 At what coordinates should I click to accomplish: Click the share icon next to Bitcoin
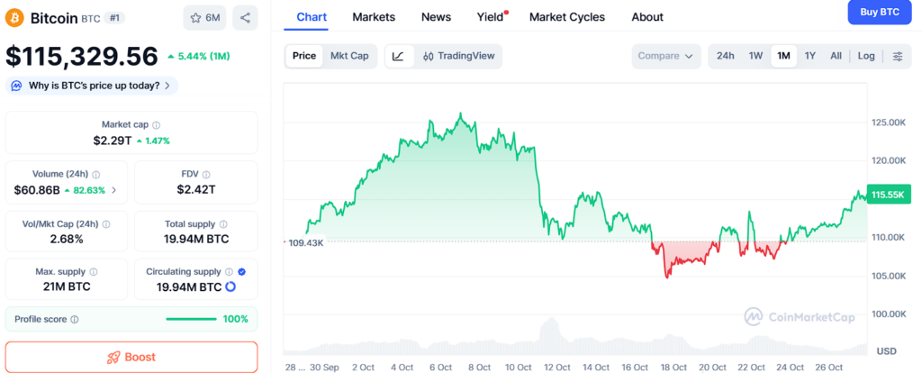point(245,17)
